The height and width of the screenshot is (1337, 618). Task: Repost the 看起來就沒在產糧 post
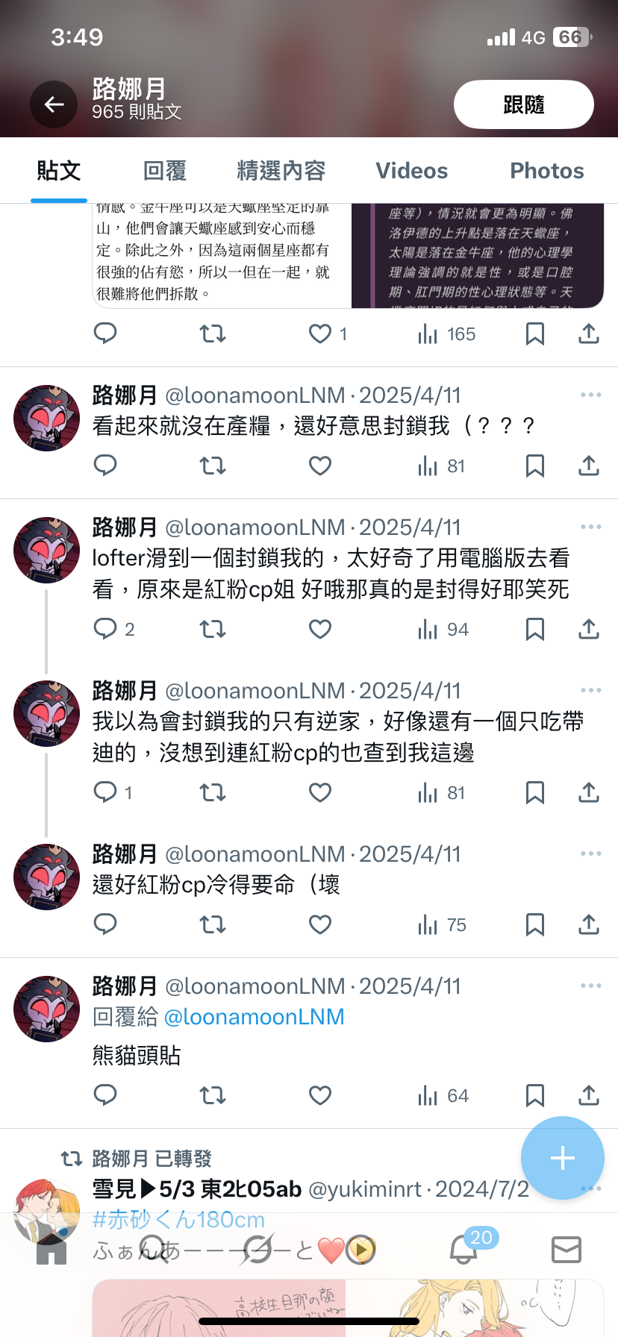click(x=213, y=466)
